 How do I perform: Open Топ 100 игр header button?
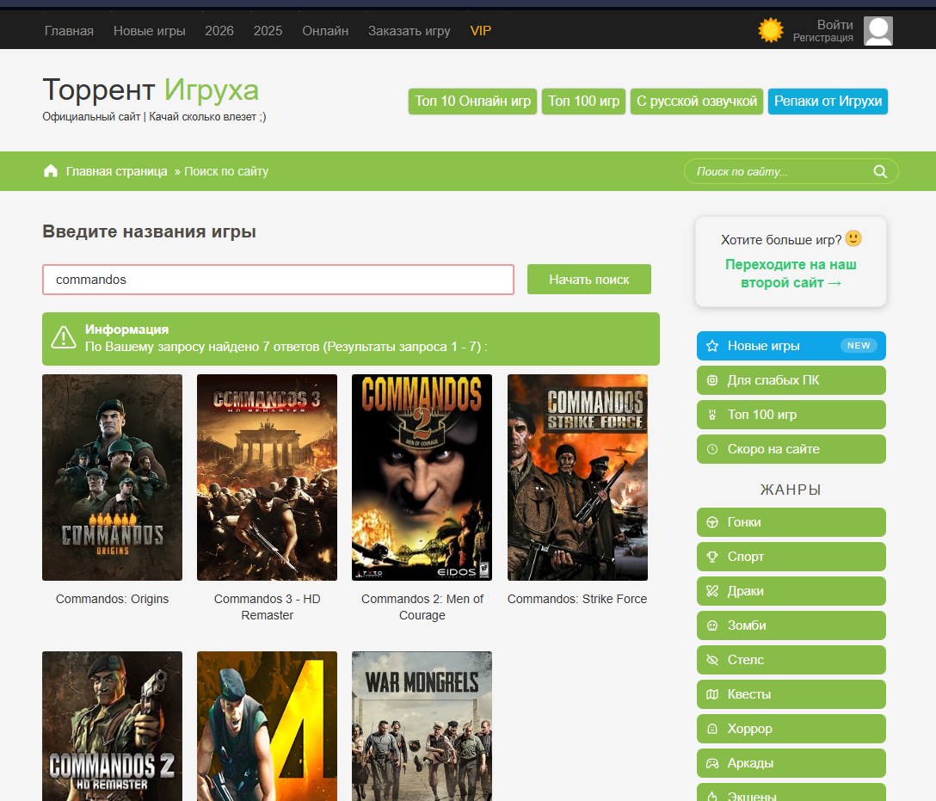(583, 101)
